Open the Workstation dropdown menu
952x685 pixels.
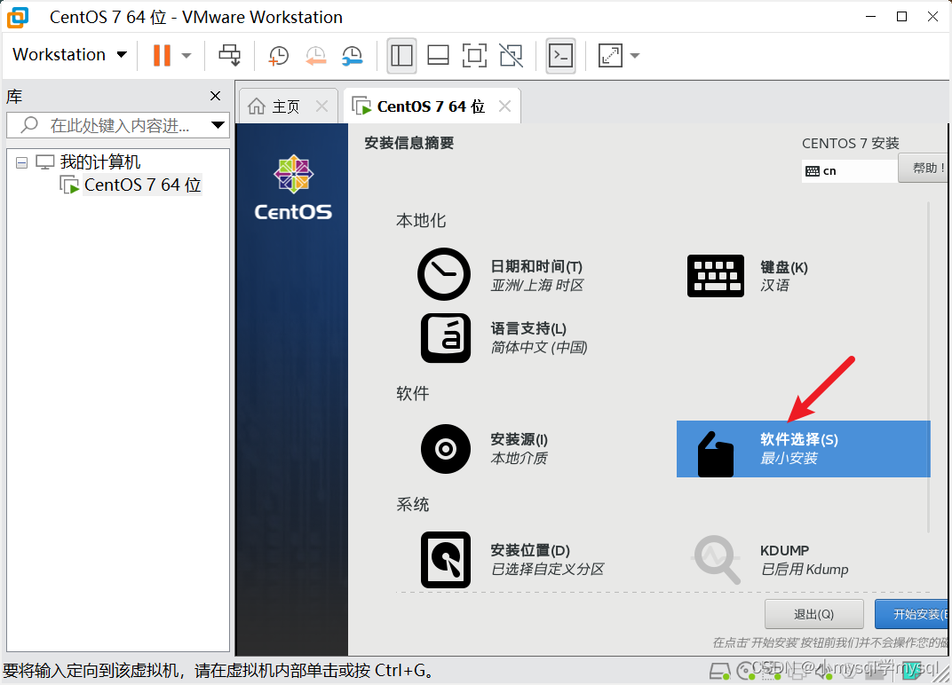tap(69, 54)
